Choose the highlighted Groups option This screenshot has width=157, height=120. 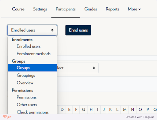click(32, 68)
